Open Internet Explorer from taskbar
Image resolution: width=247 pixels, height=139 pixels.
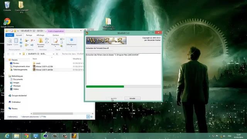(7, 136)
